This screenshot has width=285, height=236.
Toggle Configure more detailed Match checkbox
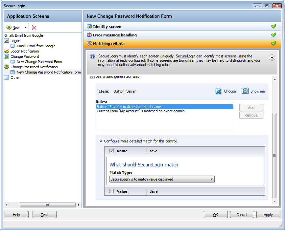point(101,141)
